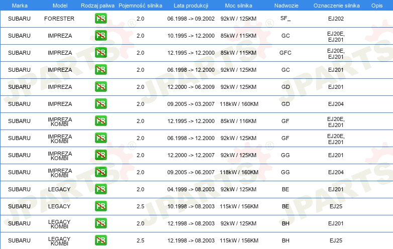Screen dimensions: 393x249
Task: Click the fuel icon in the IMPREZA GD EJ201 row
Action: pyautogui.click(x=101, y=86)
